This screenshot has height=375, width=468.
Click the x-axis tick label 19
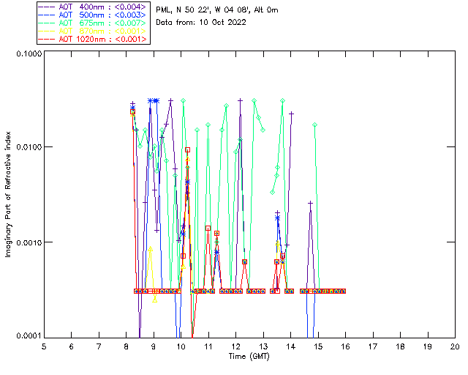point(428,346)
